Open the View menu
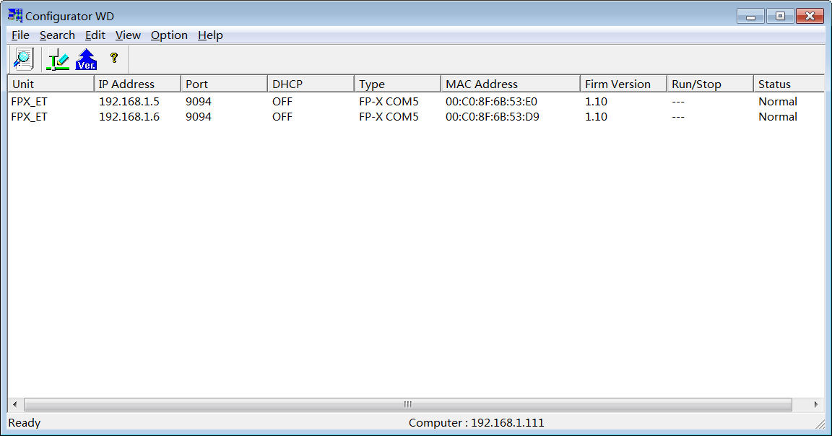This screenshot has height=436, width=832. [128, 35]
